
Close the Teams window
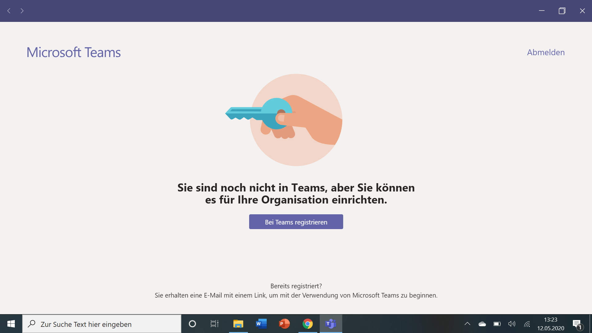(582, 11)
